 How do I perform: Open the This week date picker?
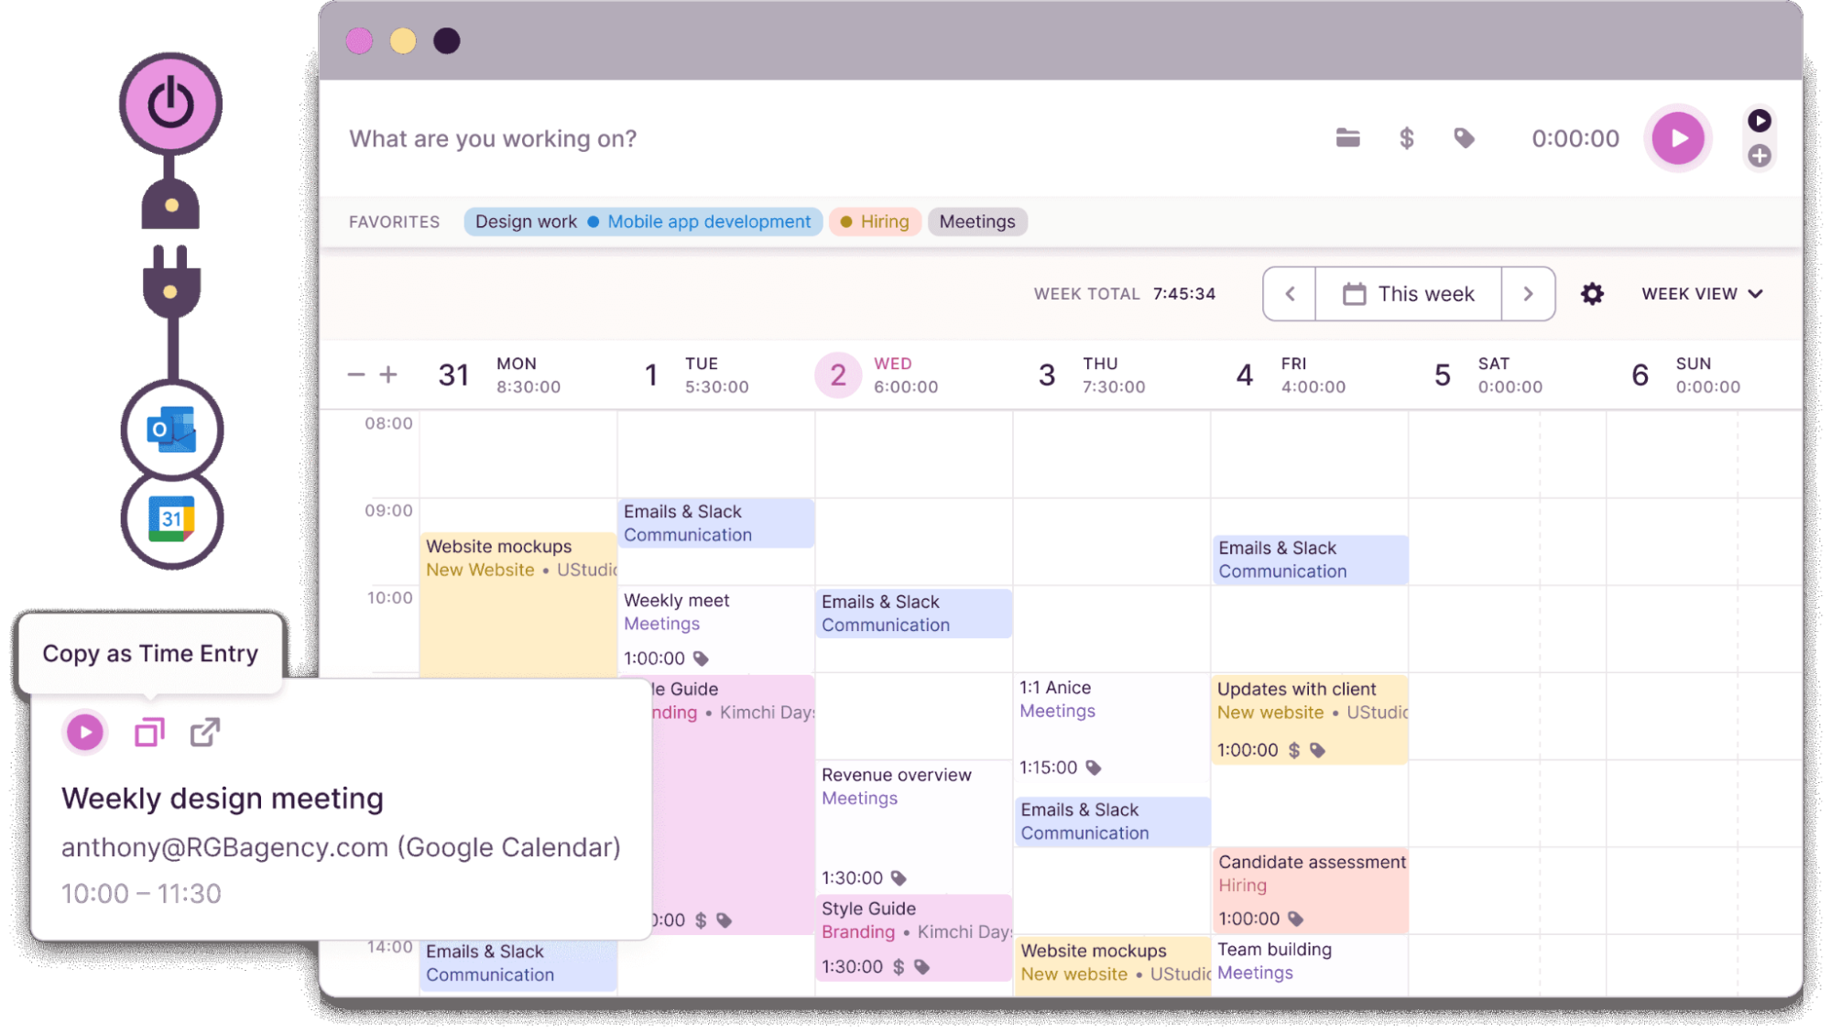[x=1408, y=294]
